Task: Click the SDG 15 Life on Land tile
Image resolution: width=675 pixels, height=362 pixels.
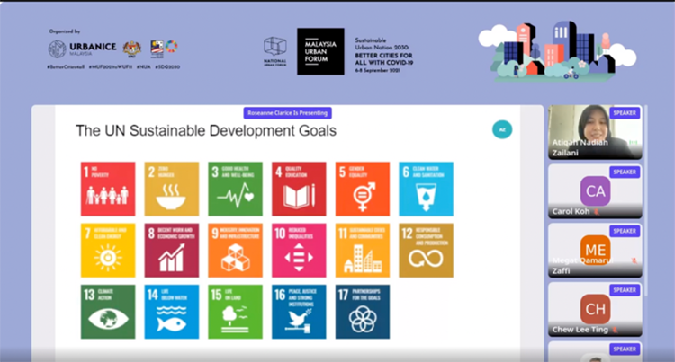Action: [x=236, y=312]
